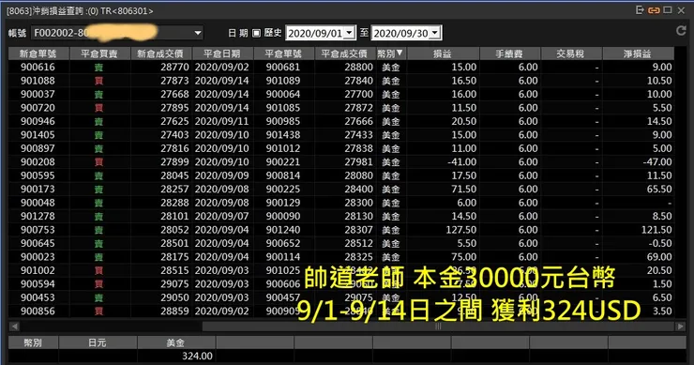Select order number 900645
This screenshot has width=694, height=365.
point(38,243)
